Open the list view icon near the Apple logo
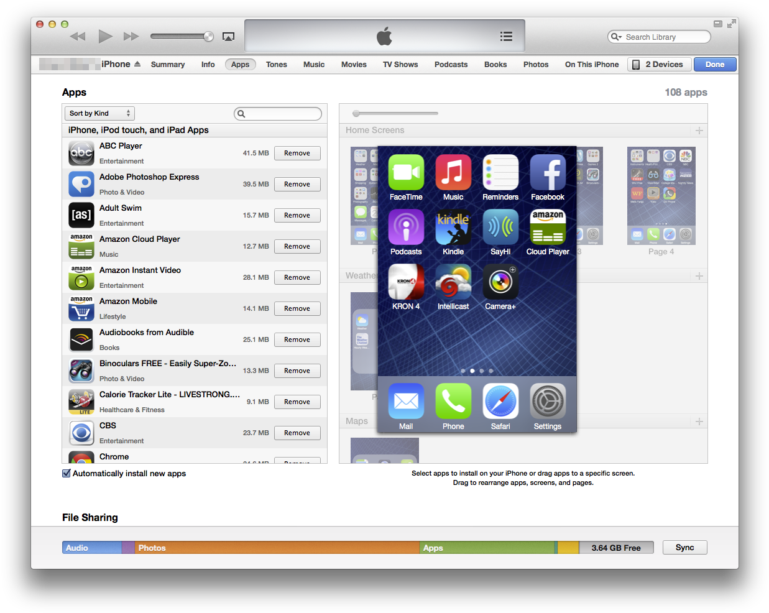This screenshot has height=613, width=769. [506, 36]
